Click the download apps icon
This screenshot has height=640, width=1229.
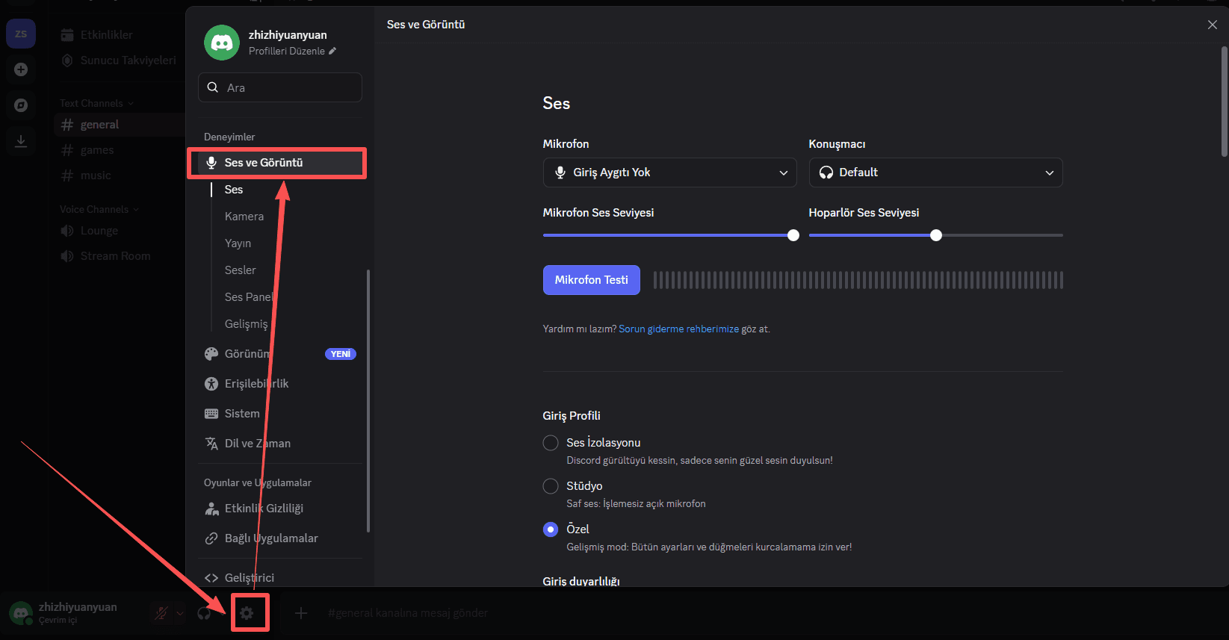[21, 141]
